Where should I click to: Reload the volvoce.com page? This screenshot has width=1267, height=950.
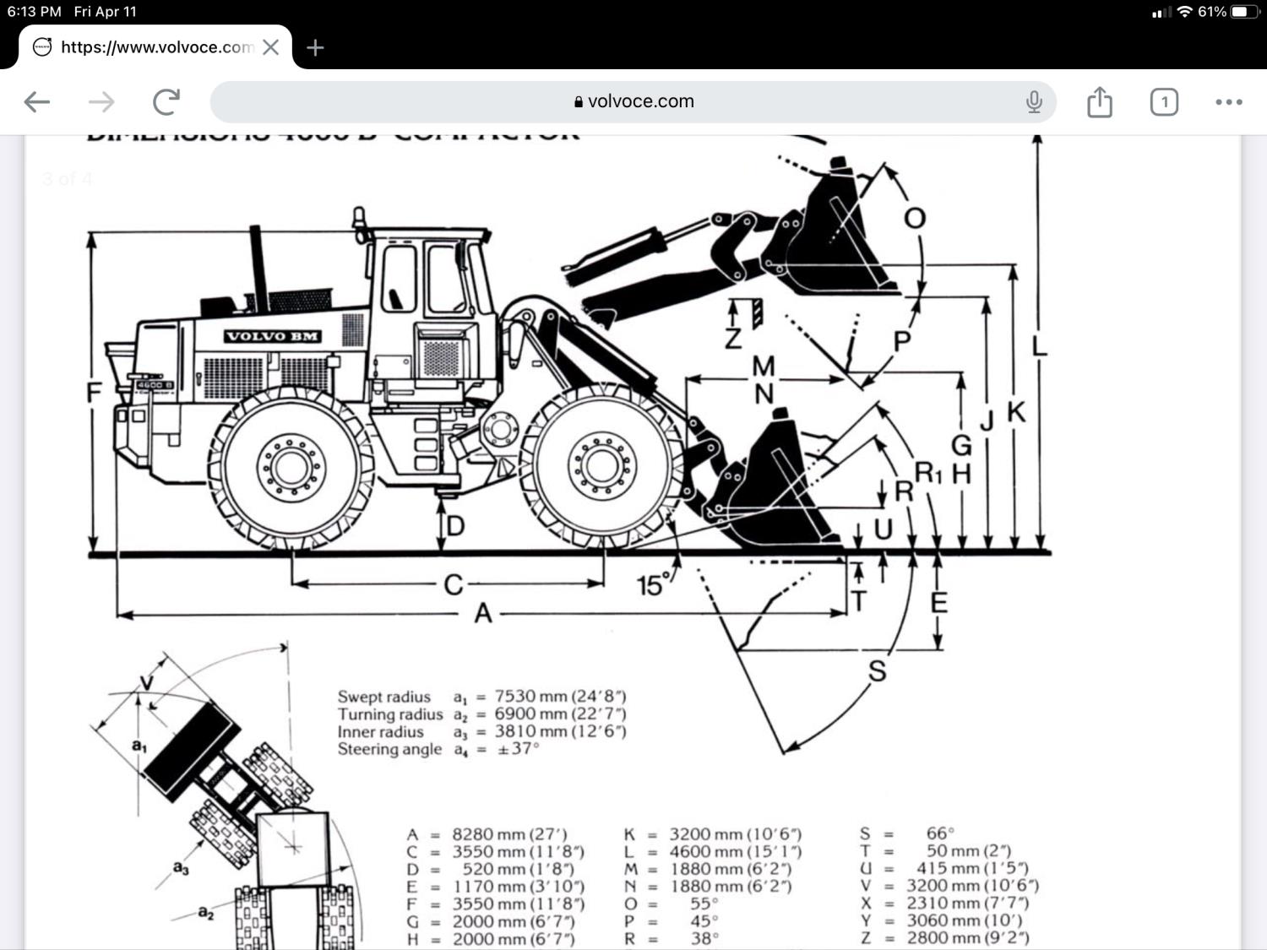pyautogui.click(x=166, y=102)
